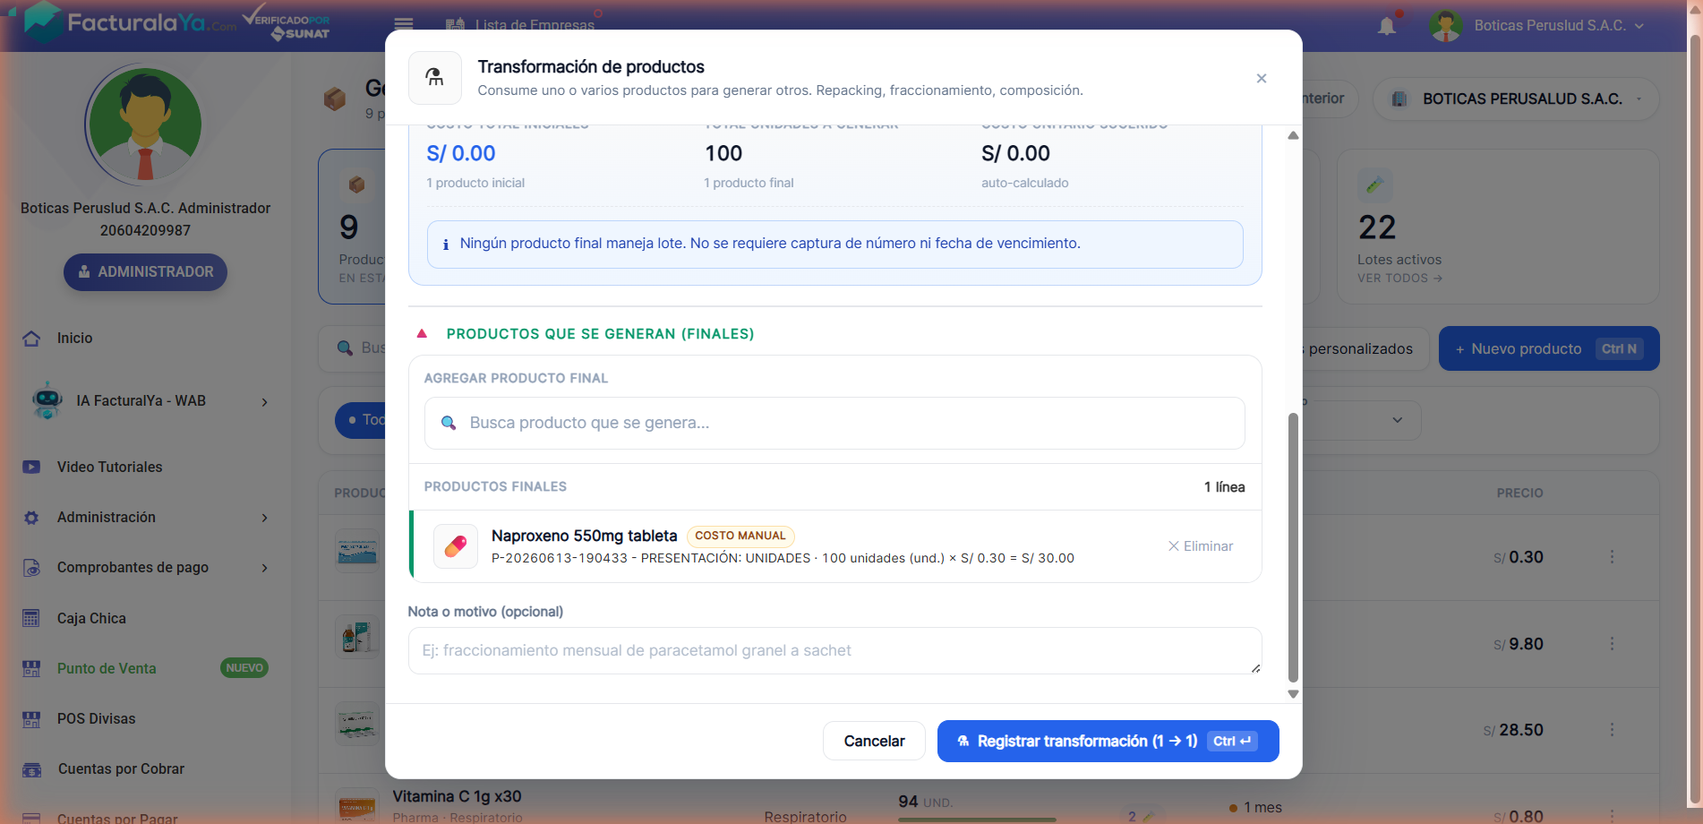The height and width of the screenshot is (824, 1703).
Task: Click the Administración gear icon
Action: point(31,518)
